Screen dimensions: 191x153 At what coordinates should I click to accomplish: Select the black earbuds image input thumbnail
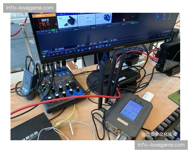click(67, 21)
